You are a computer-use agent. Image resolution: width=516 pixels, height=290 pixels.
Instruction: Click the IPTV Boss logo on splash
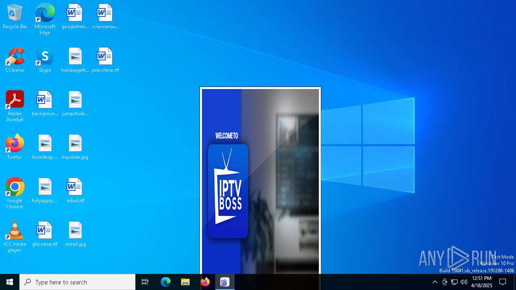[228, 191]
